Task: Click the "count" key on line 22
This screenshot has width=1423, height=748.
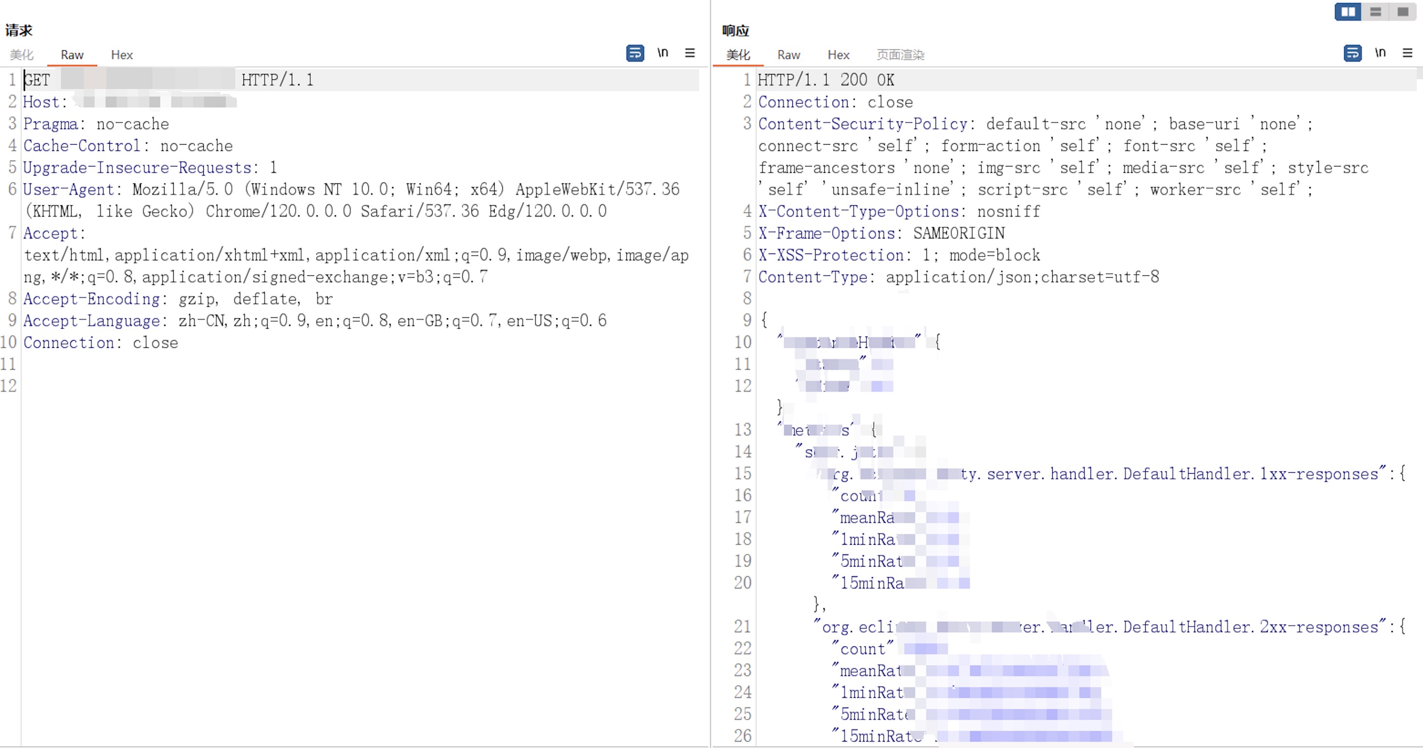Action: (x=863, y=649)
